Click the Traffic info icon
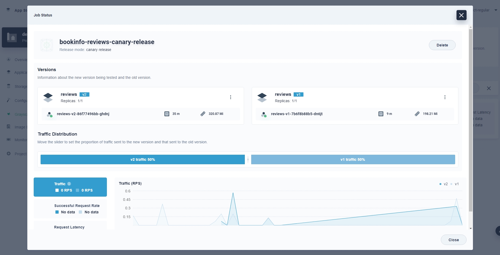Image resolution: width=500 pixels, height=255 pixels. coord(69,184)
